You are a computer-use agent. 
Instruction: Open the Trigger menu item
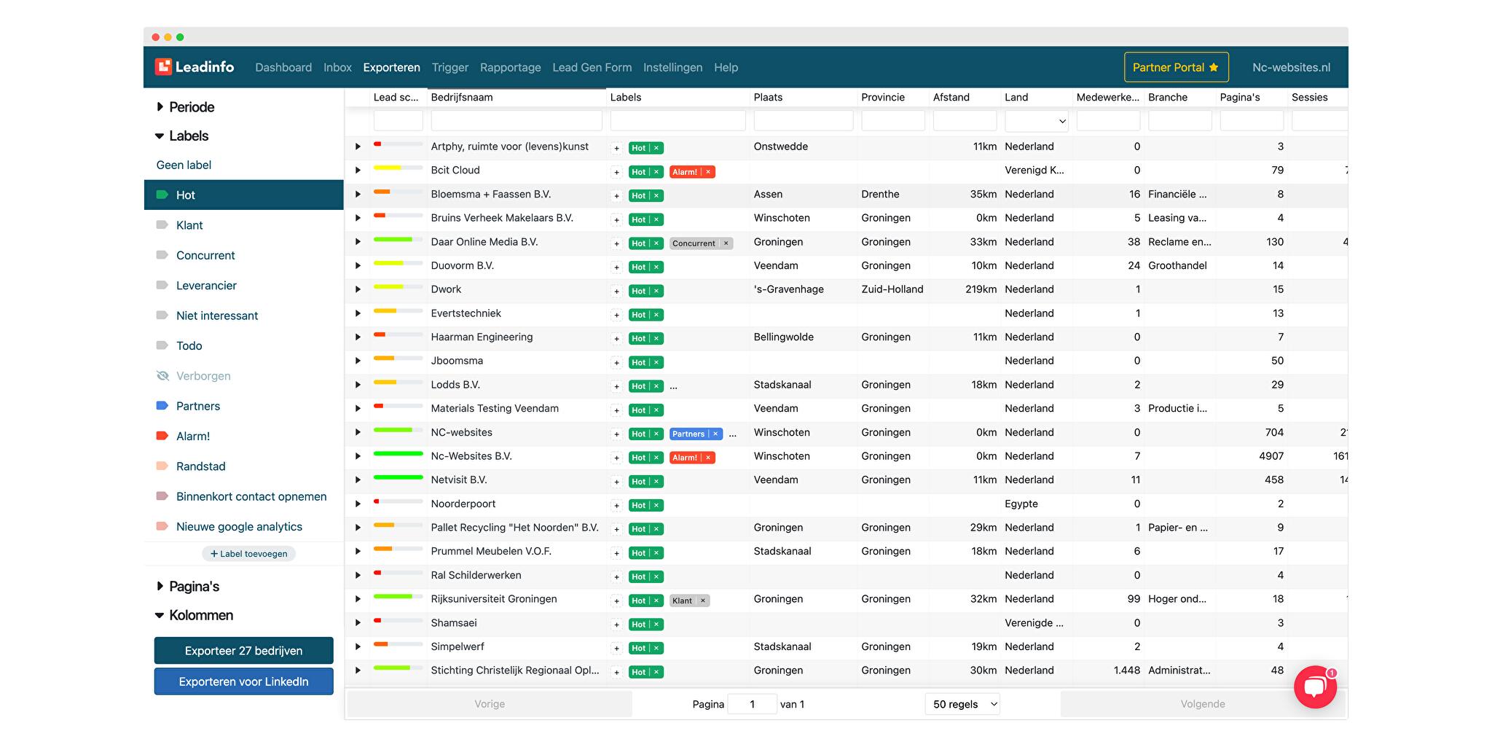coord(450,67)
